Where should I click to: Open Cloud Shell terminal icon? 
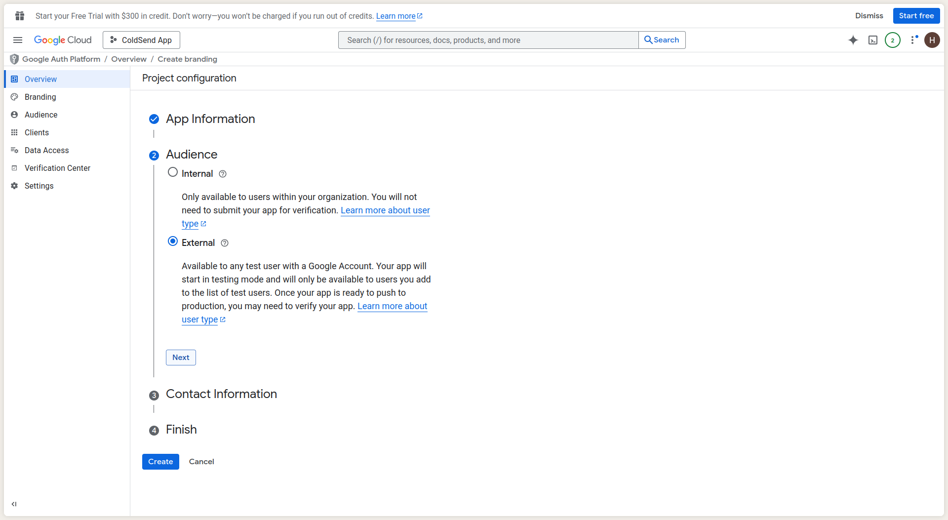click(x=872, y=40)
